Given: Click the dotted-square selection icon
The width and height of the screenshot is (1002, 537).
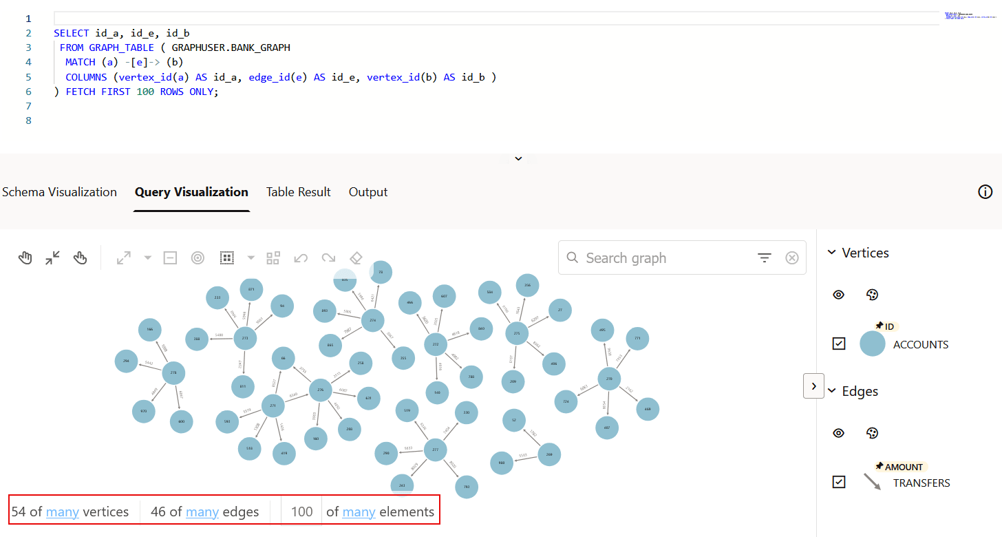Looking at the screenshot, I should click(x=227, y=258).
